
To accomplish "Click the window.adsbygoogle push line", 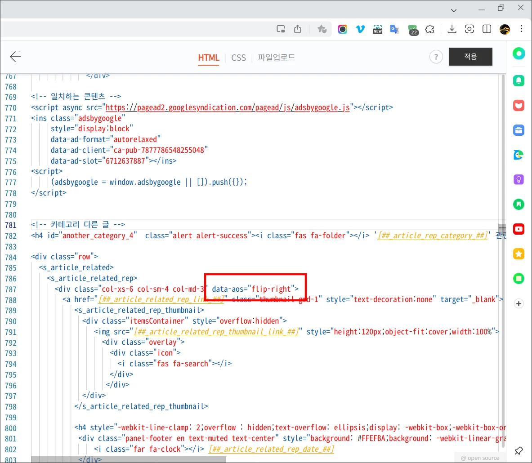I will tap(148, 182).
